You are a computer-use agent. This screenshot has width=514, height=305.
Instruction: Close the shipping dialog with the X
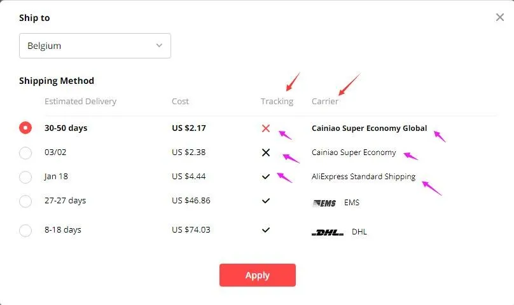pyautogui.click(x=500, y=17)
